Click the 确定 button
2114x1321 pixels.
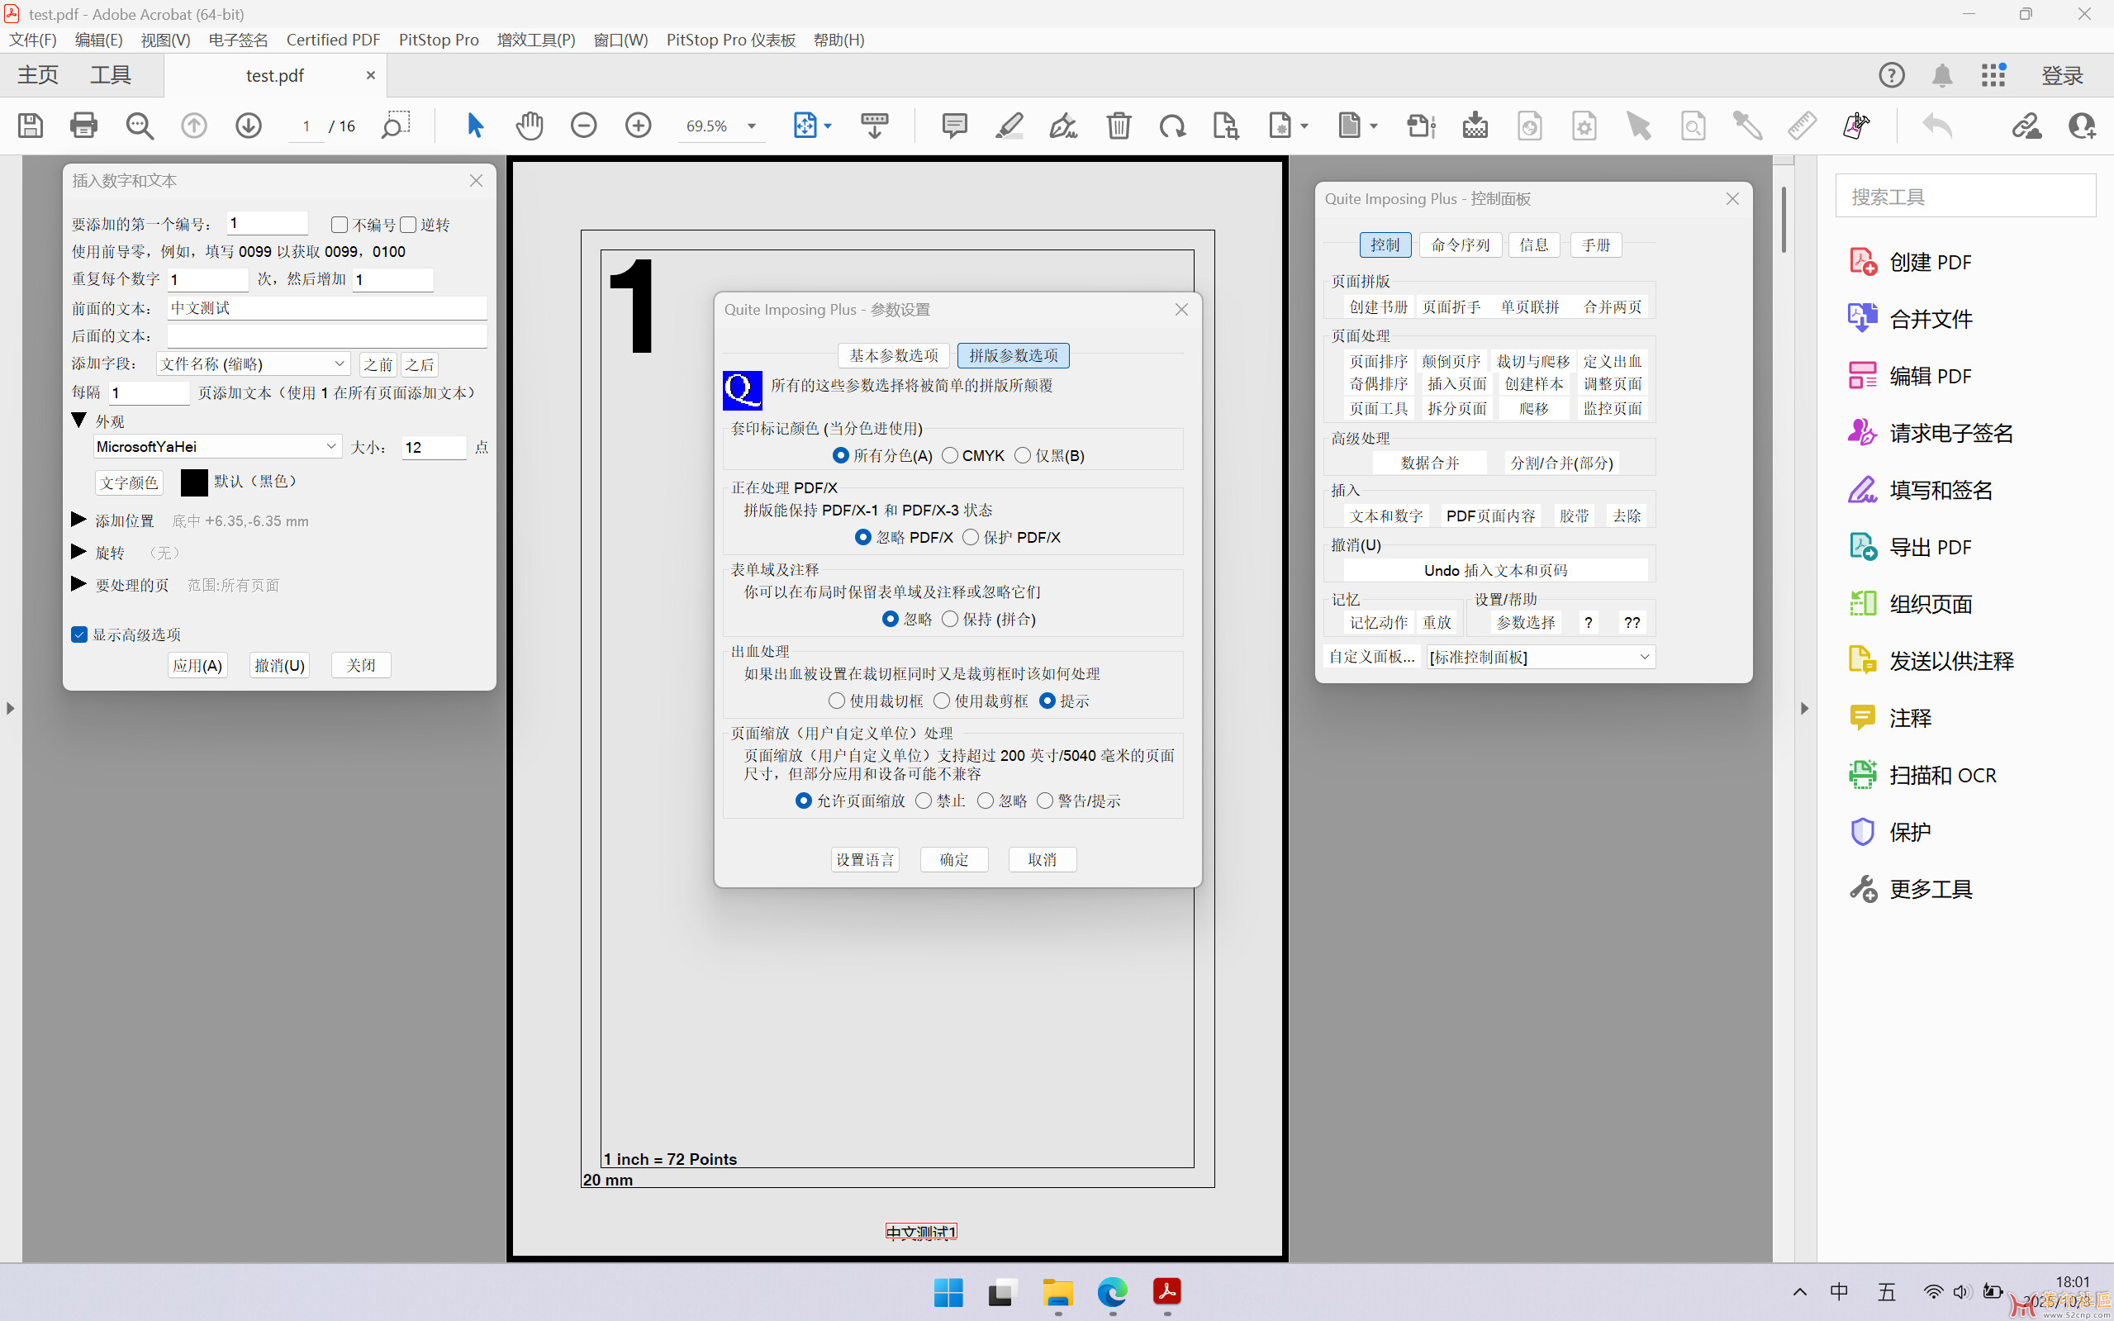(x=954, y=860)
